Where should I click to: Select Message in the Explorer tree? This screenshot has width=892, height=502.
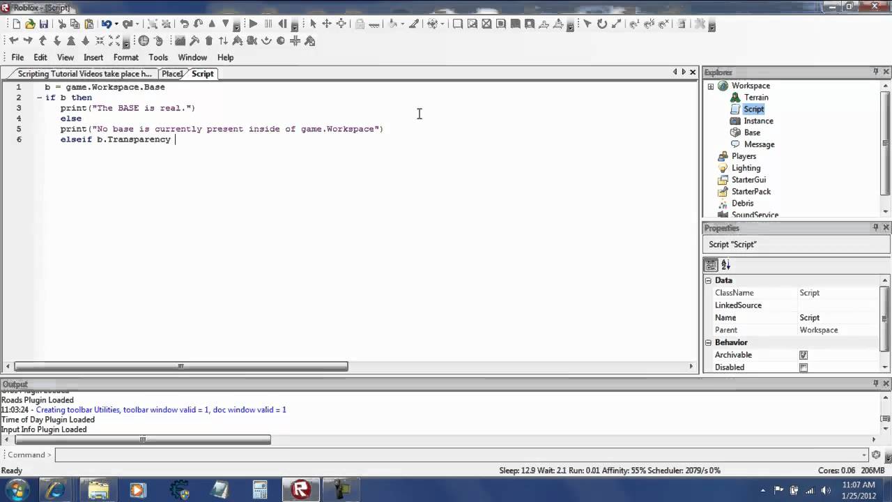pos(759,144)
